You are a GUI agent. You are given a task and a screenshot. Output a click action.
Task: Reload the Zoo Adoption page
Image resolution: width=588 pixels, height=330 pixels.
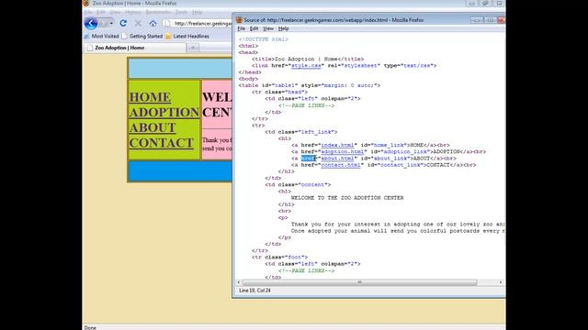point(123,23)
